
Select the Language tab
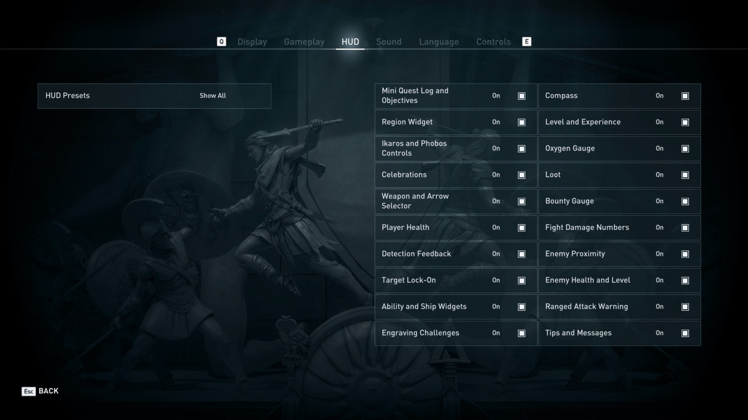tap(439, 42)
